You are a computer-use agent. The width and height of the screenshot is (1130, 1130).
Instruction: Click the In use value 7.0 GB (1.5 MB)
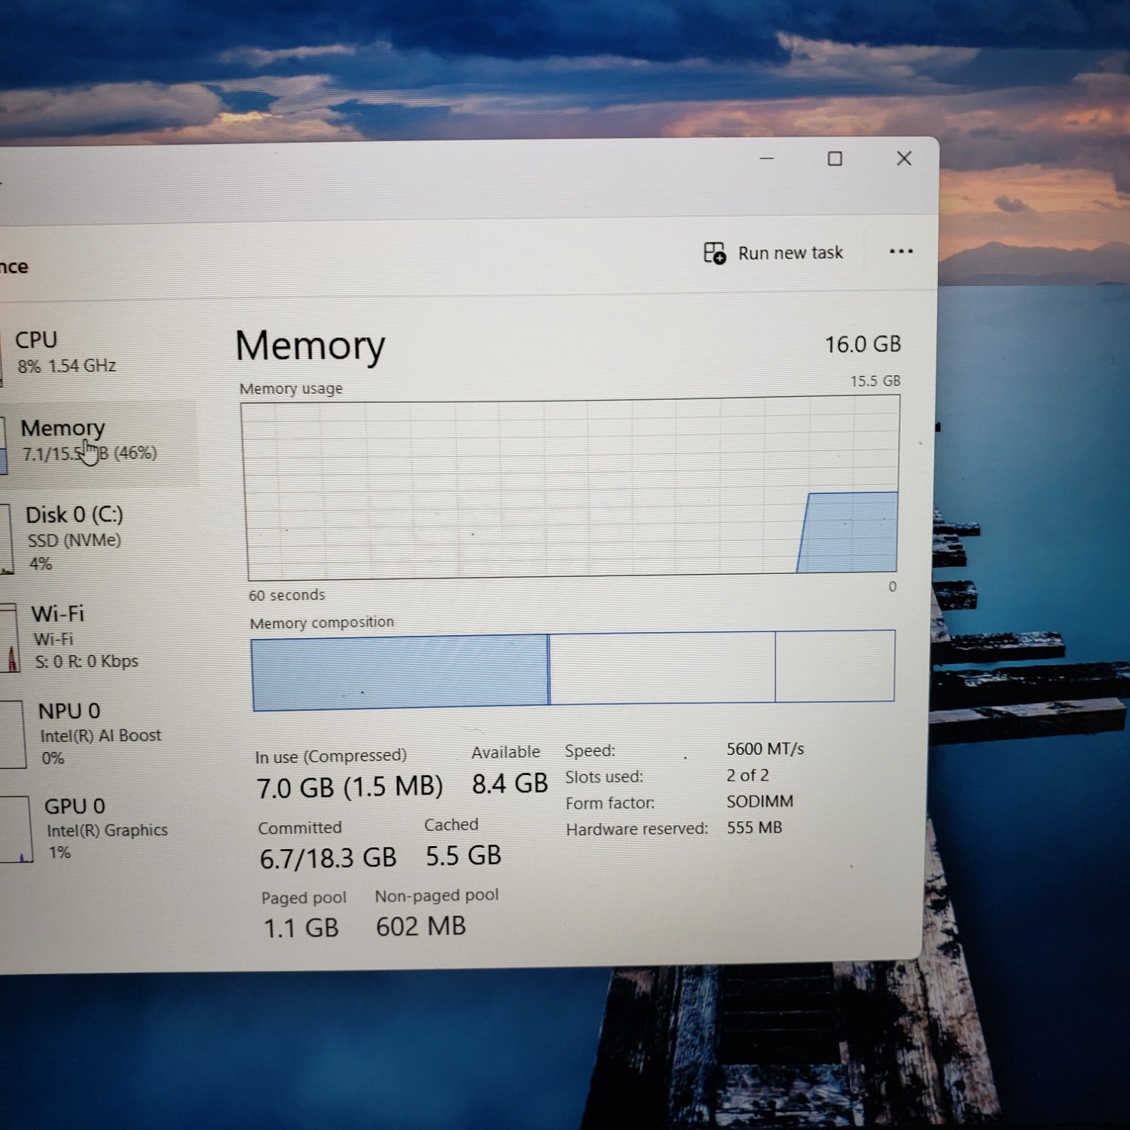(x=350, y=787)
